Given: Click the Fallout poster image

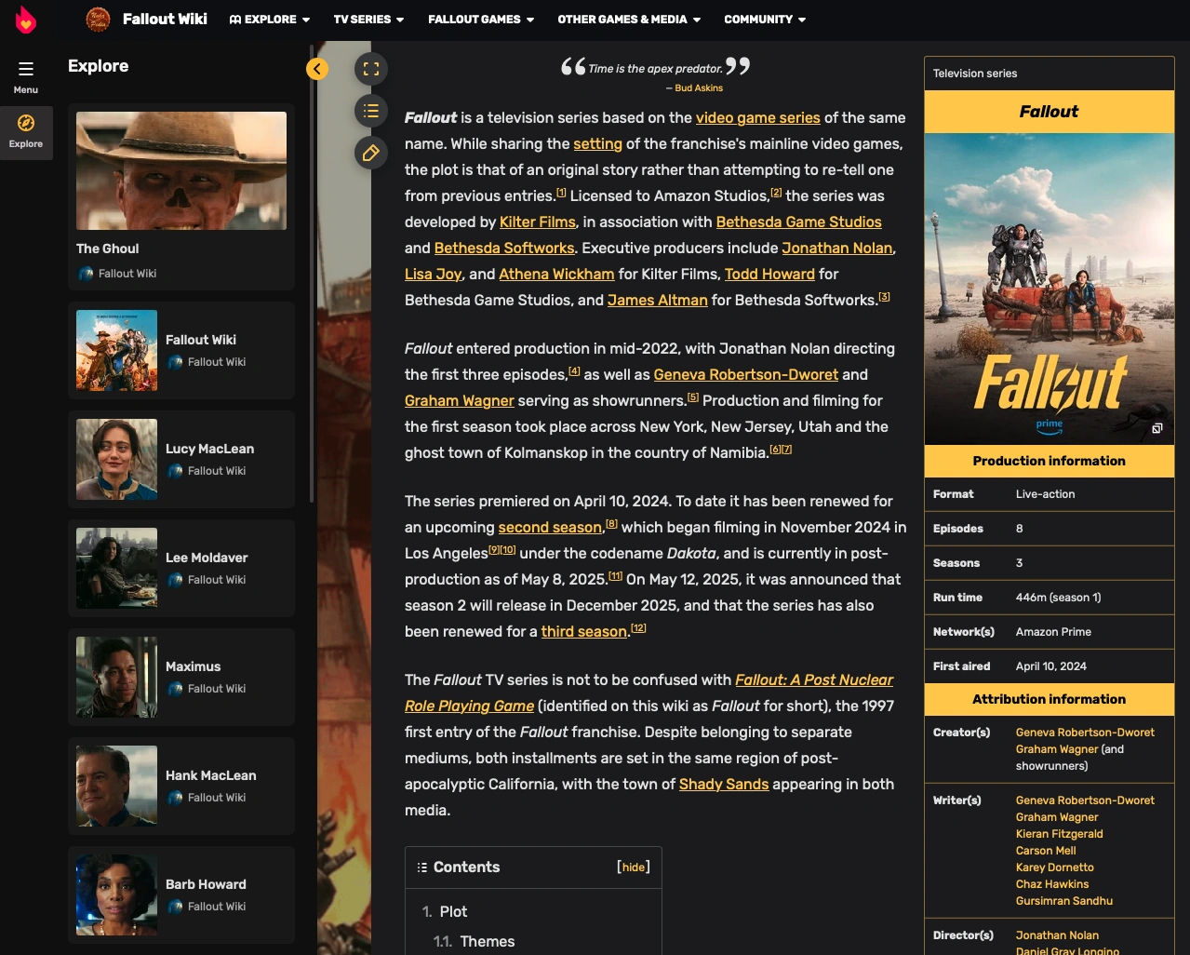Looking at the screenshot, I should pyautogui.click(x=1050, y=289).
